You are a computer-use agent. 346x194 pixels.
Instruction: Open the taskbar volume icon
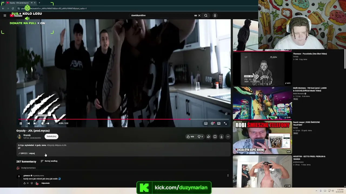pyautogui.click(x=333, y=191)
